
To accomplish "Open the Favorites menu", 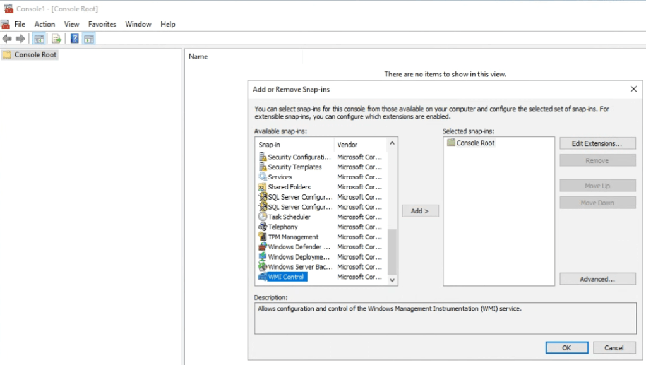I will [102, 24].
